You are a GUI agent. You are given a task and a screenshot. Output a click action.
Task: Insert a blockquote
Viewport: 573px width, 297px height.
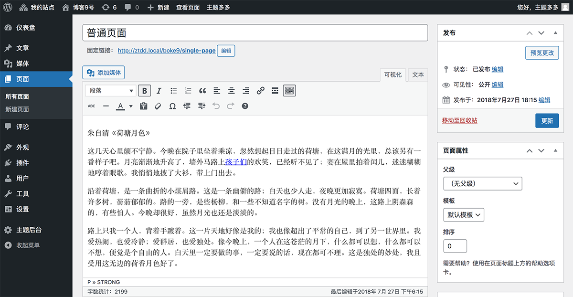click(202, 91)
